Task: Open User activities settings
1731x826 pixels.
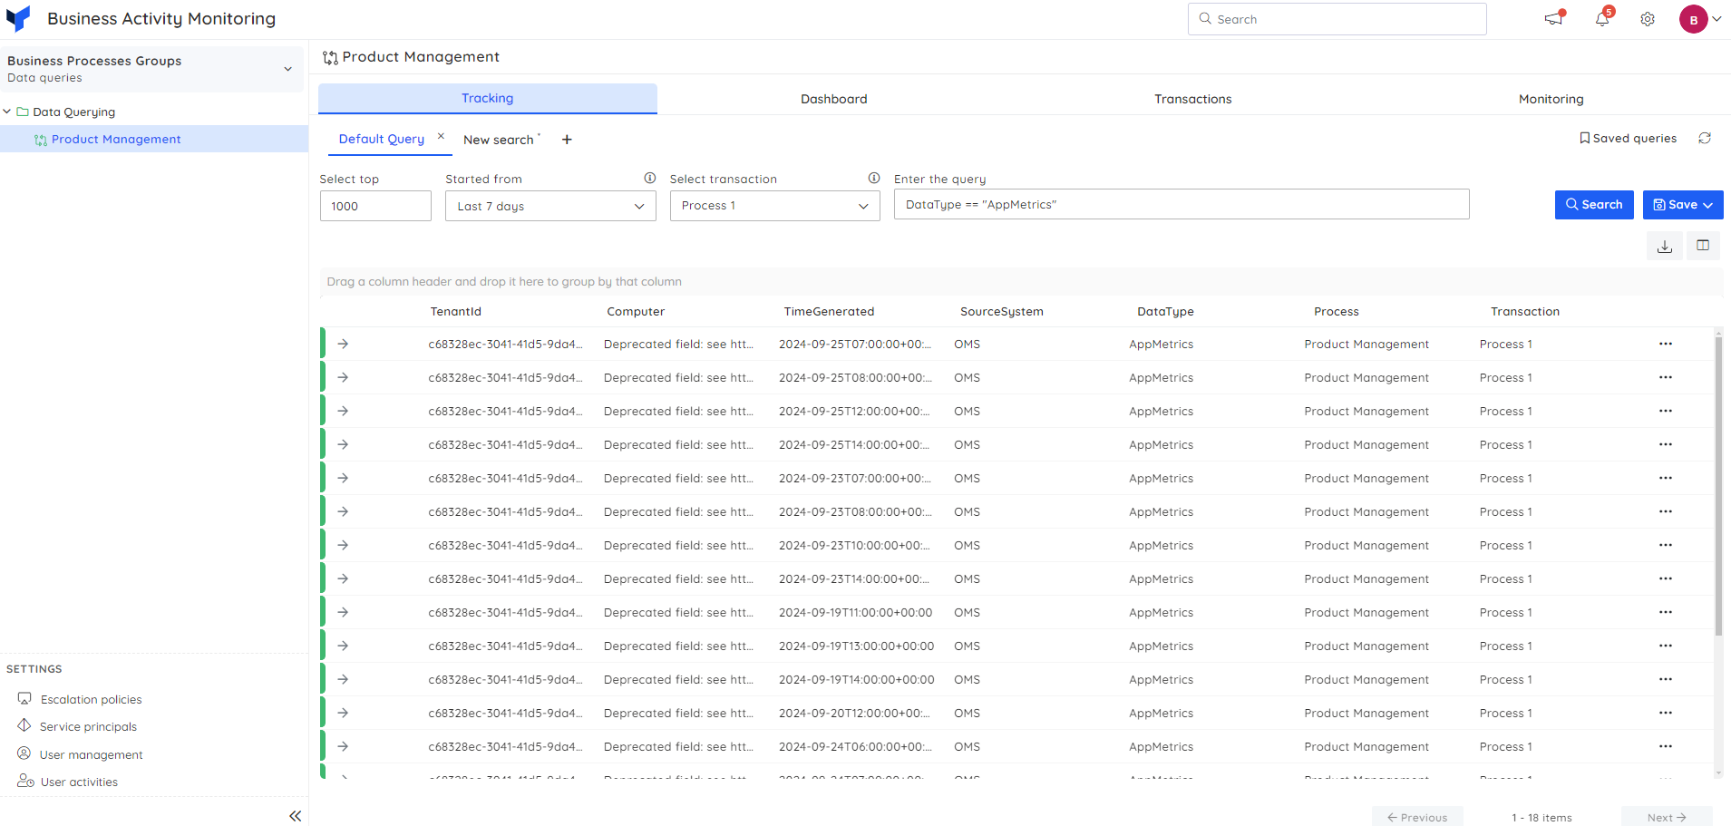Action: tap(79, 782)
